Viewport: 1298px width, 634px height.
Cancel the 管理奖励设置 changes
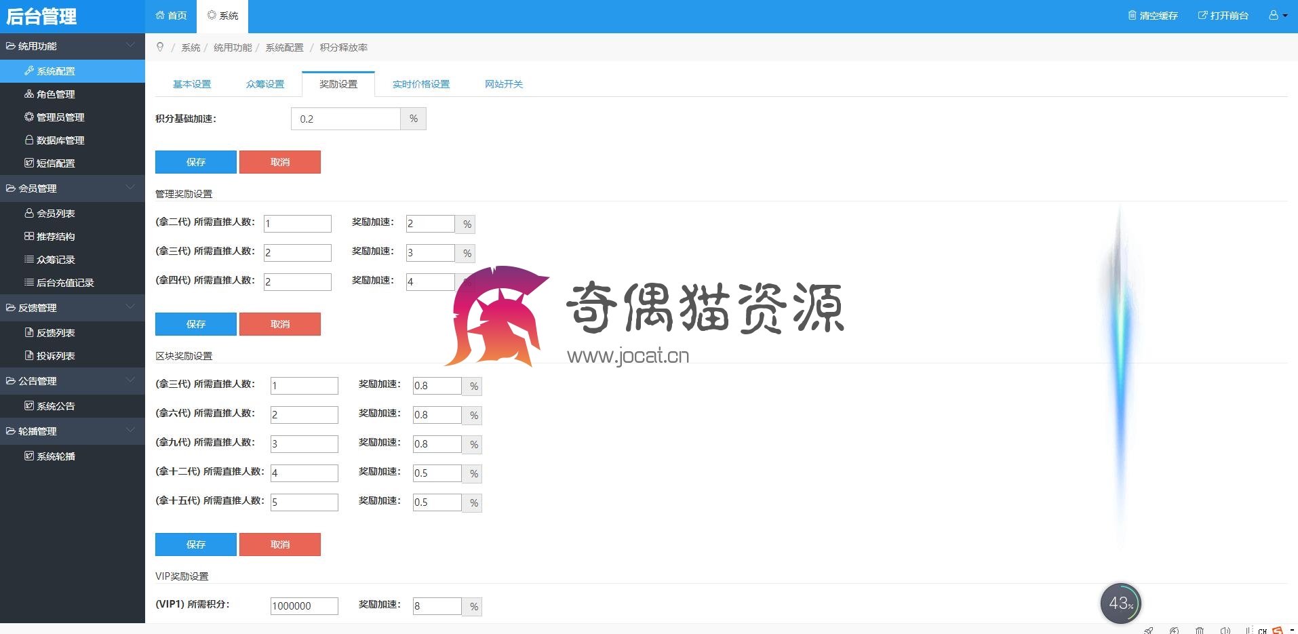coord(280,324)
